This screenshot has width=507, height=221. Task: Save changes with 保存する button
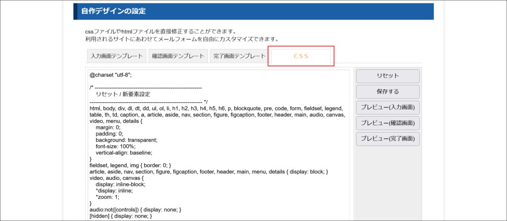388,92
